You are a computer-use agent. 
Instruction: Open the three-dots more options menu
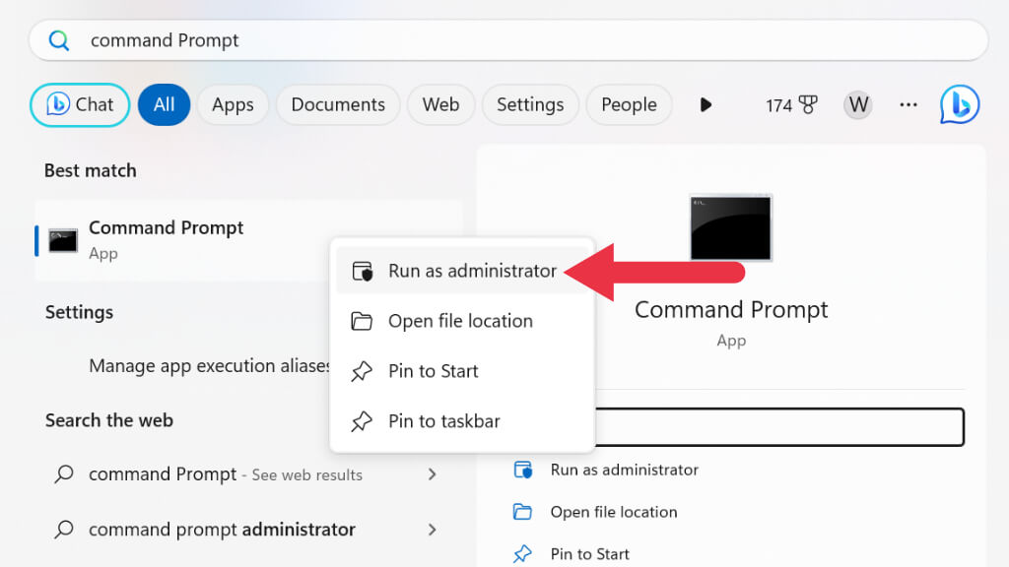[x=908, y=104]
